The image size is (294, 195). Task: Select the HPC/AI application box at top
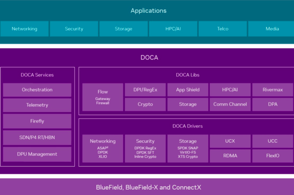(x=173, y=29)
